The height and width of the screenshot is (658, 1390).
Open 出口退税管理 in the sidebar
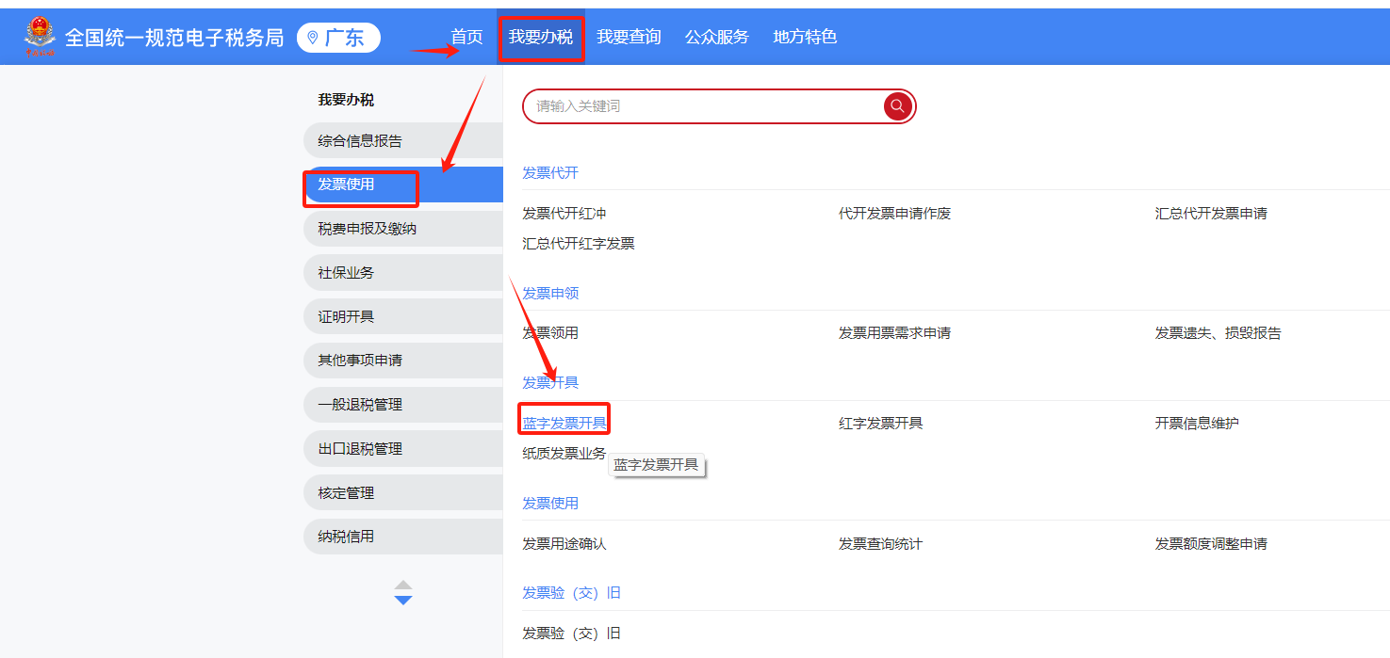[x=403, y=449]
